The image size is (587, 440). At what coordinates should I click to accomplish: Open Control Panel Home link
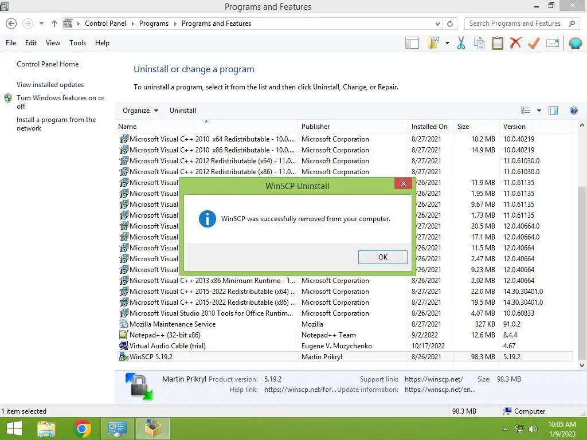[x=48, y=64]
